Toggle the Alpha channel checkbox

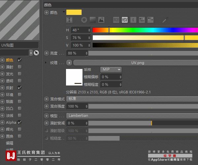tap(19, 122)
